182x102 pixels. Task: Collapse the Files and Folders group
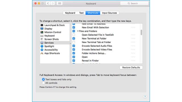(78, 31)
